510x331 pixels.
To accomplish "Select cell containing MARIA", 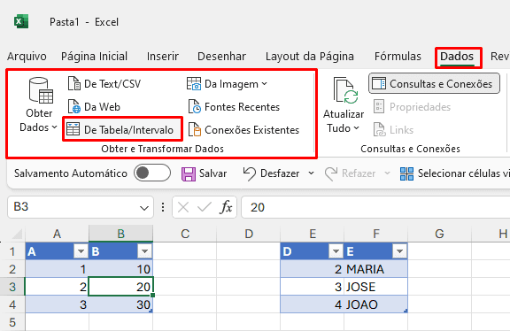I will [375, 269].
